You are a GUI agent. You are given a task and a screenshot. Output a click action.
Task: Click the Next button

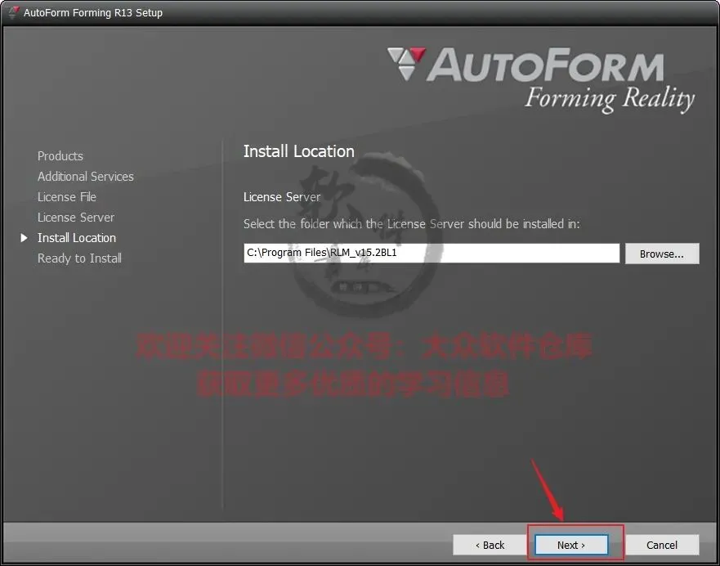point(570,545)
